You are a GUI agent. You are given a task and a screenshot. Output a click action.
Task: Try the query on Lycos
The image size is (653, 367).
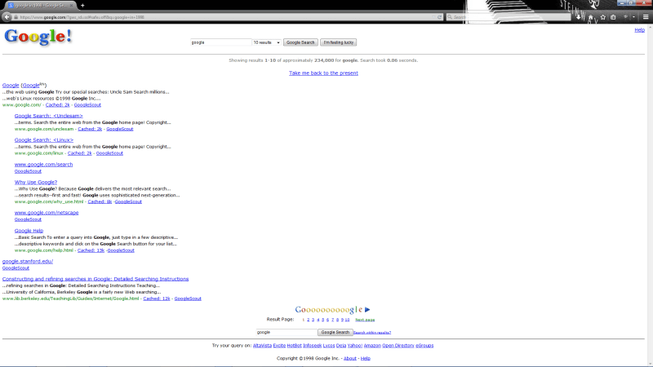pos(329,345)
